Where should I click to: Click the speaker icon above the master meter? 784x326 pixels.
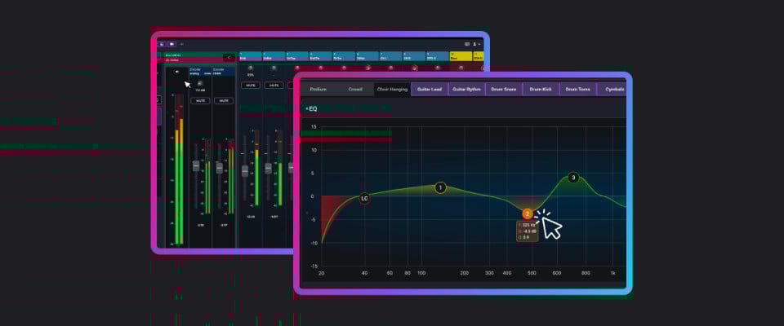point(177,72)
